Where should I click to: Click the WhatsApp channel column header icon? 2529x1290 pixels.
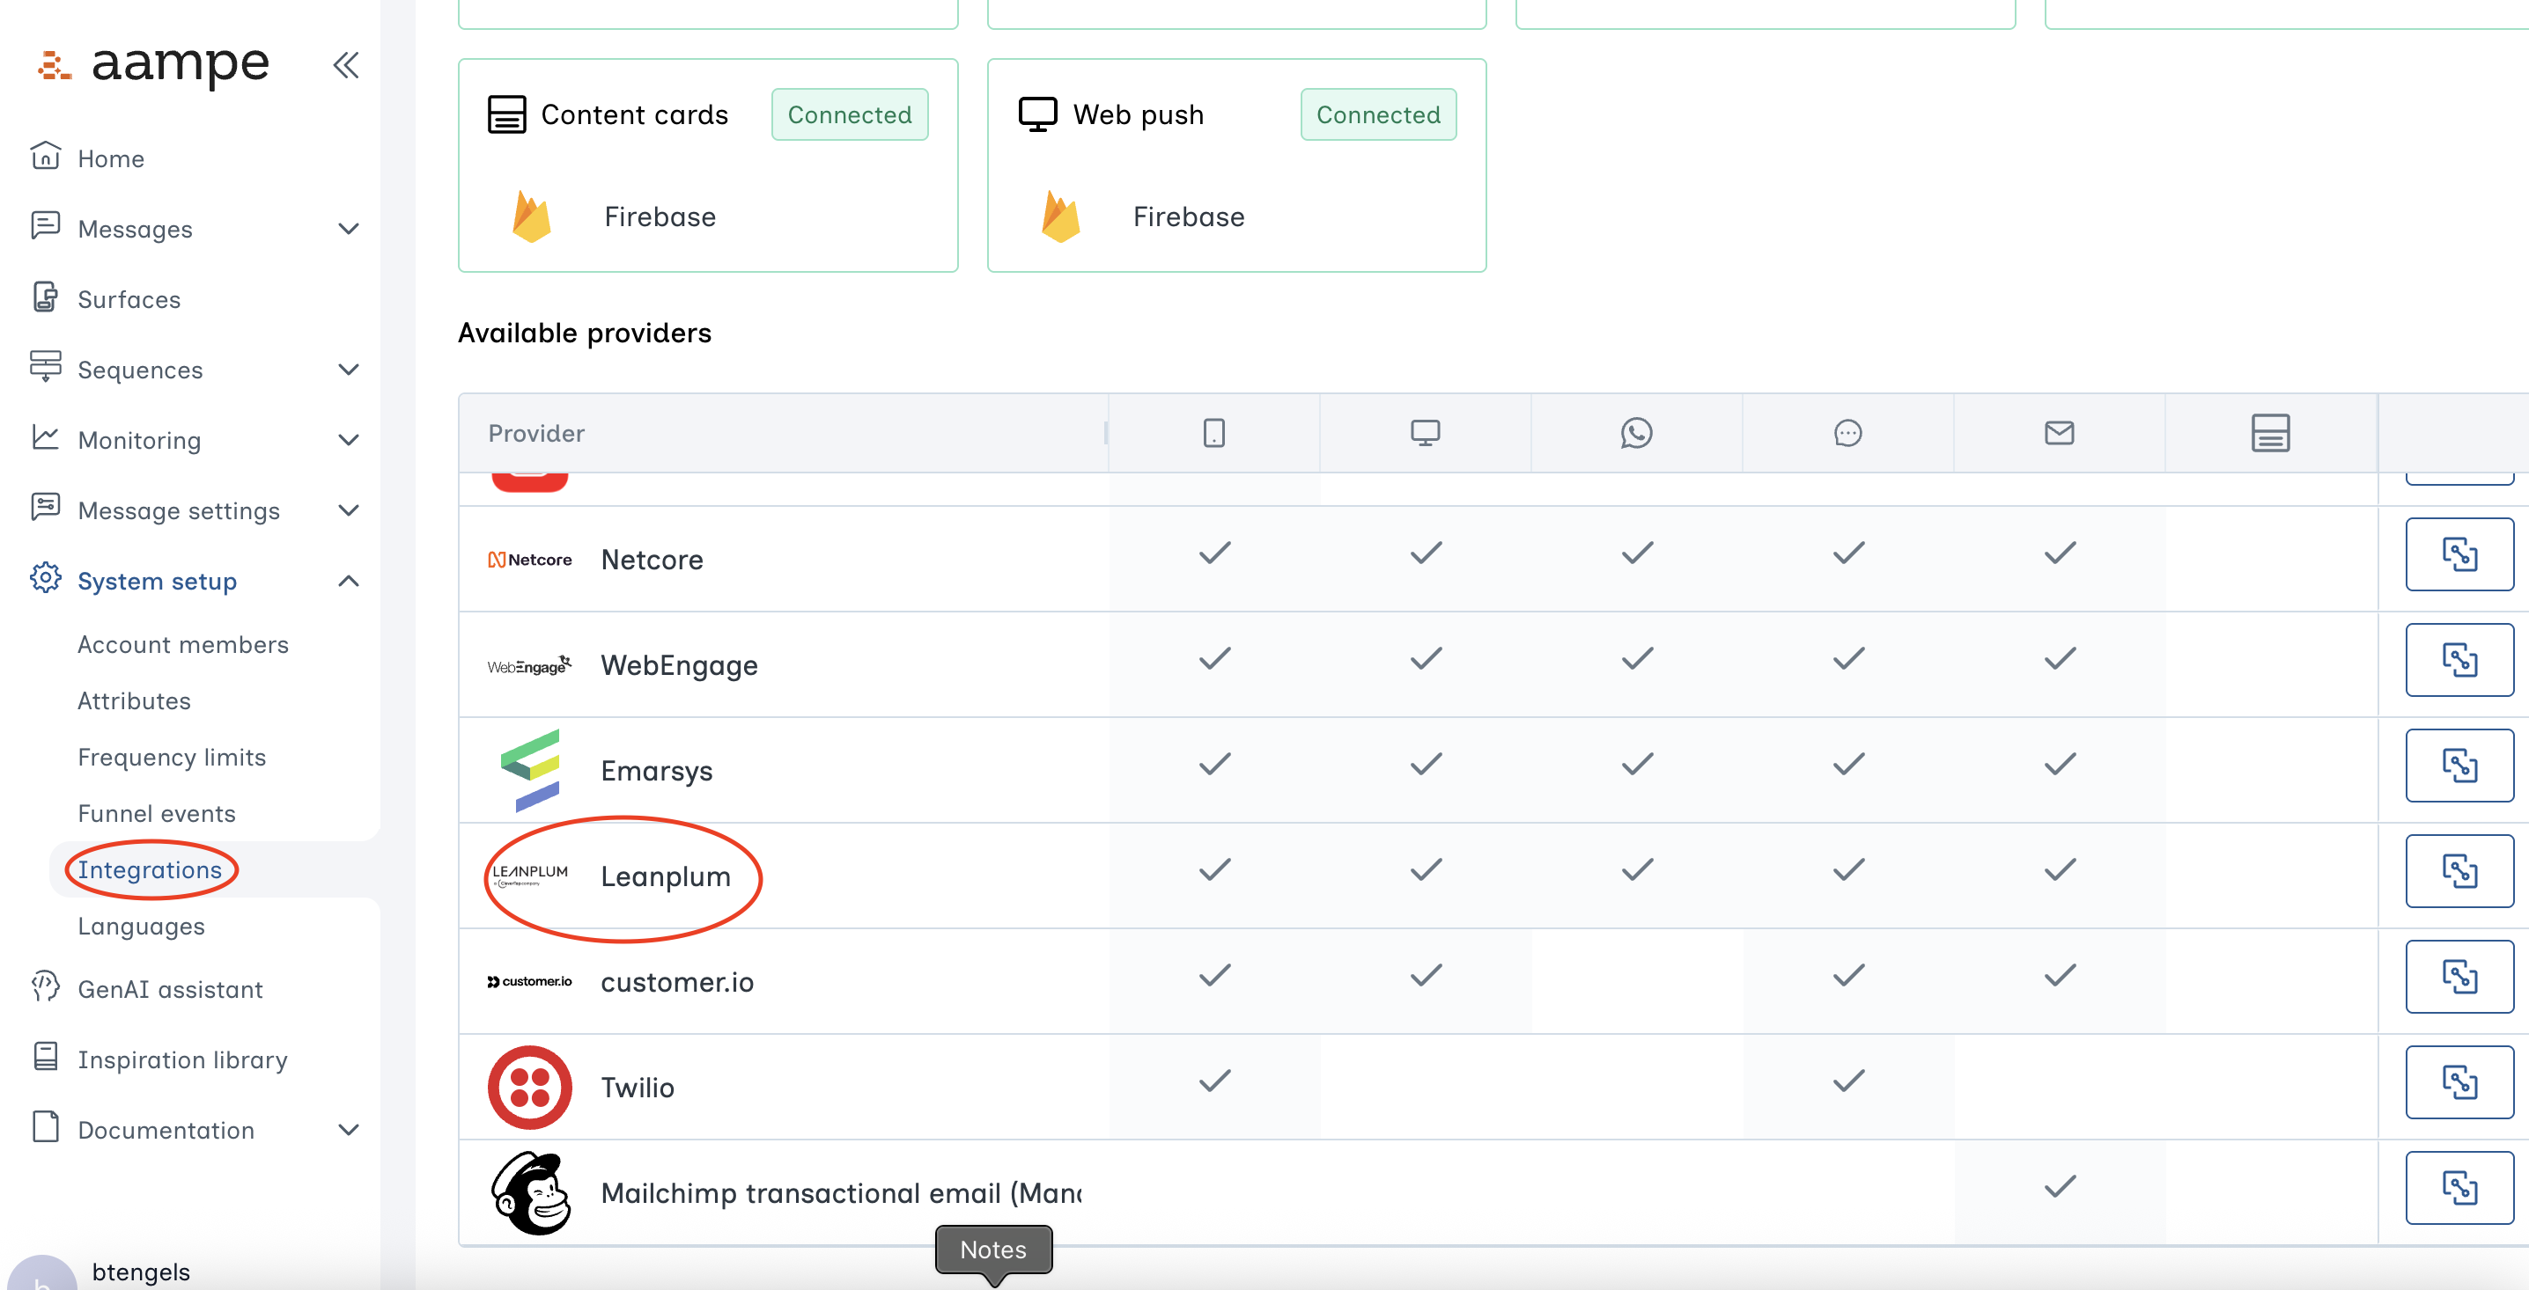[1635, 432]
